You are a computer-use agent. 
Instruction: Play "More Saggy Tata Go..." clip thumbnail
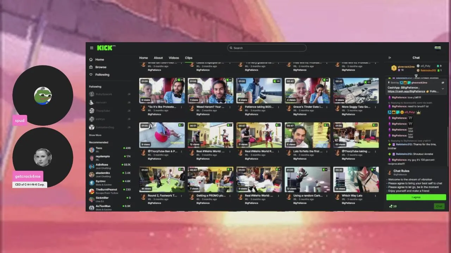click(356, 91)
